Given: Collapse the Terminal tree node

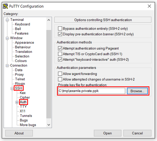Looking at the screenshot, I should pos(7,20).
